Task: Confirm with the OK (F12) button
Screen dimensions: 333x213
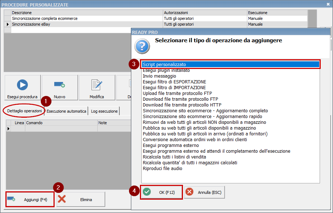Action: [x=161, y=192]
